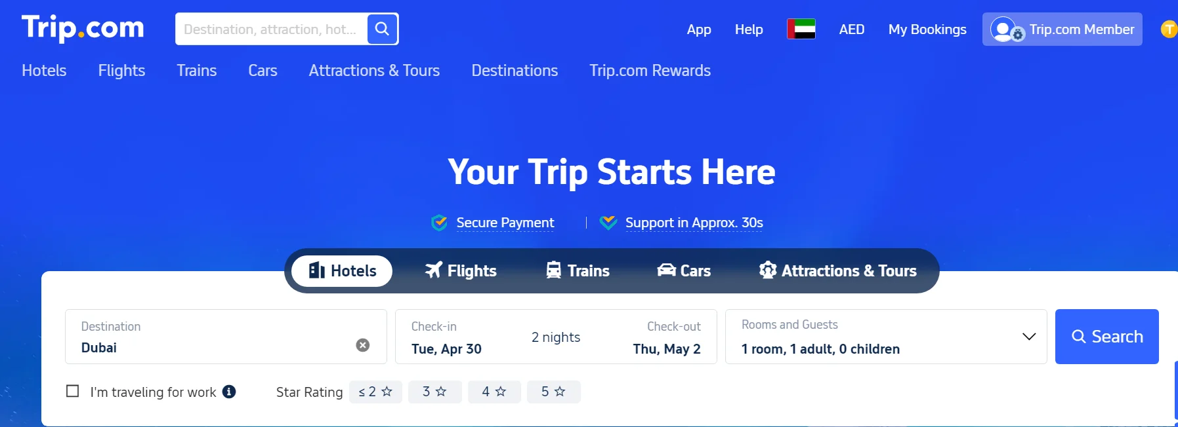Open My Bookings
This screenshot has height=427, width=1178.
pos(927,29)
